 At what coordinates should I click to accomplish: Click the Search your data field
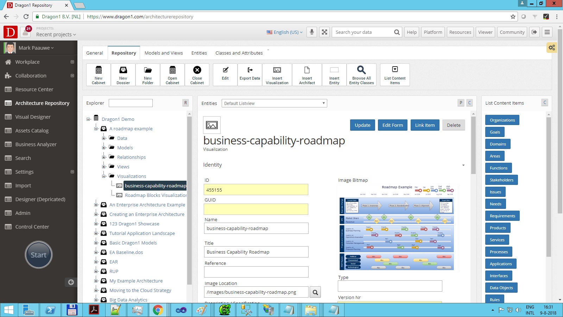362,32
